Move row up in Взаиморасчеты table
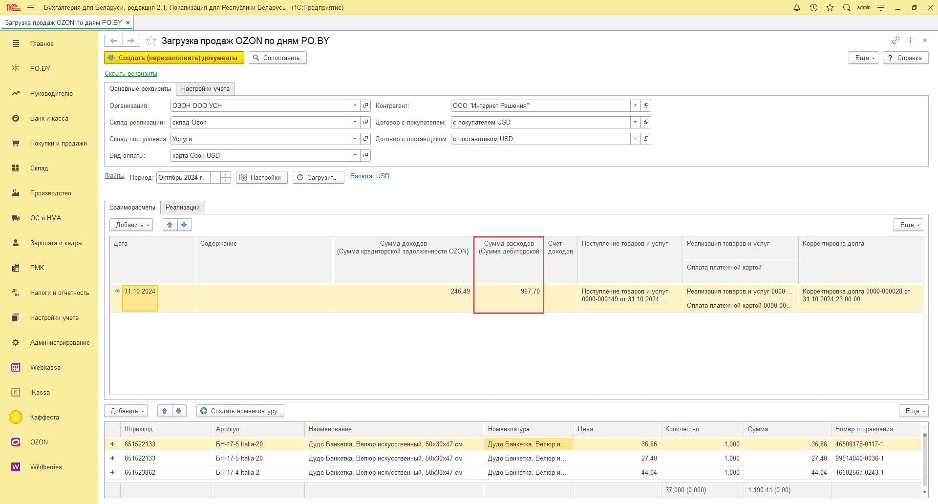 coord(170,225)
